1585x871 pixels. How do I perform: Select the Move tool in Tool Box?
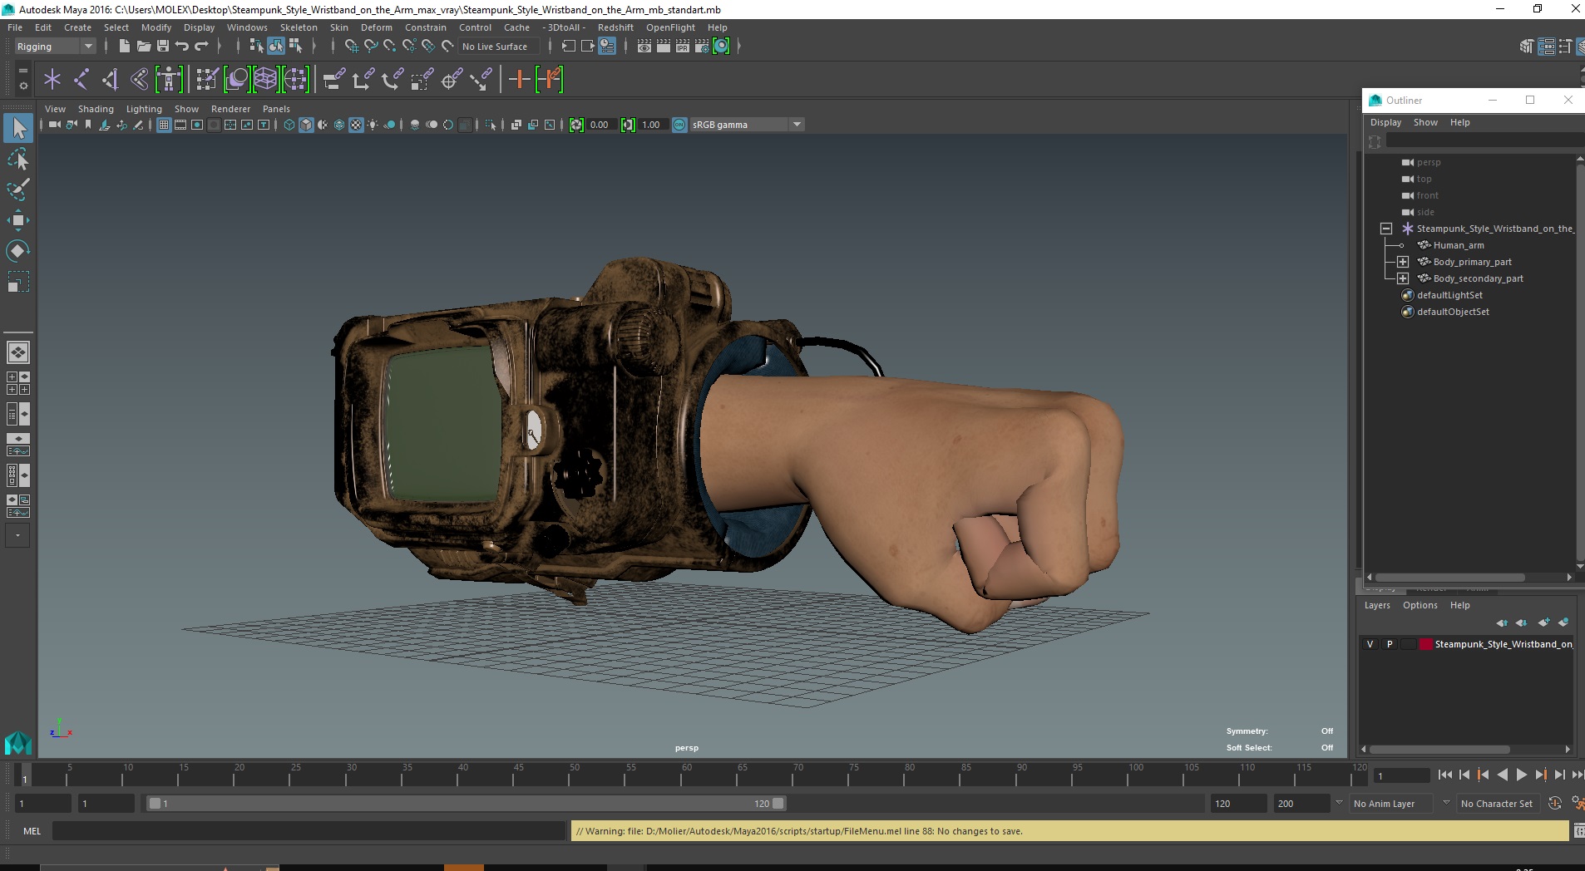click(18, 220)
